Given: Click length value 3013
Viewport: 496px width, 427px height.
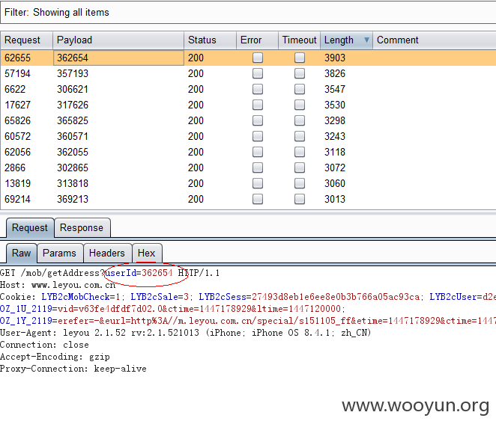Looking at the screenshot, I should pos(335,199).
